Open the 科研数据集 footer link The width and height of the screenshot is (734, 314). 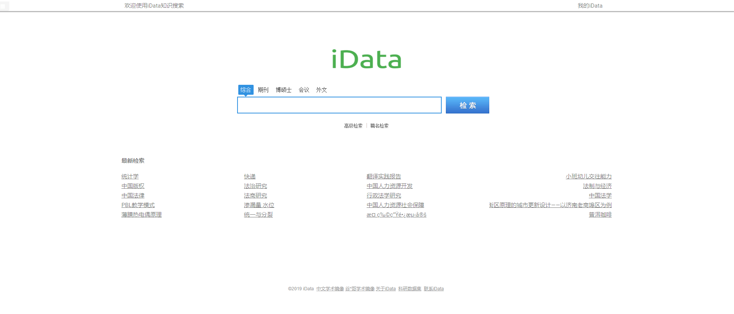tap(410, 289)
